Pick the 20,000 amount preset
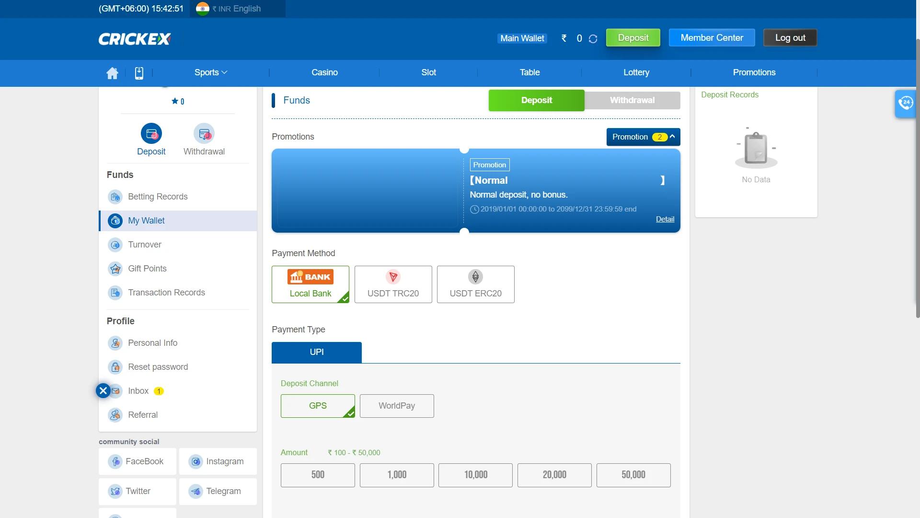Viewport: 920px width, 518px height. [554, 475]
